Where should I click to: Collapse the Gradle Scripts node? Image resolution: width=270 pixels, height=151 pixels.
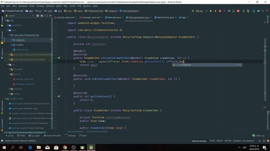pyautogui.click(x=5, y=99)
